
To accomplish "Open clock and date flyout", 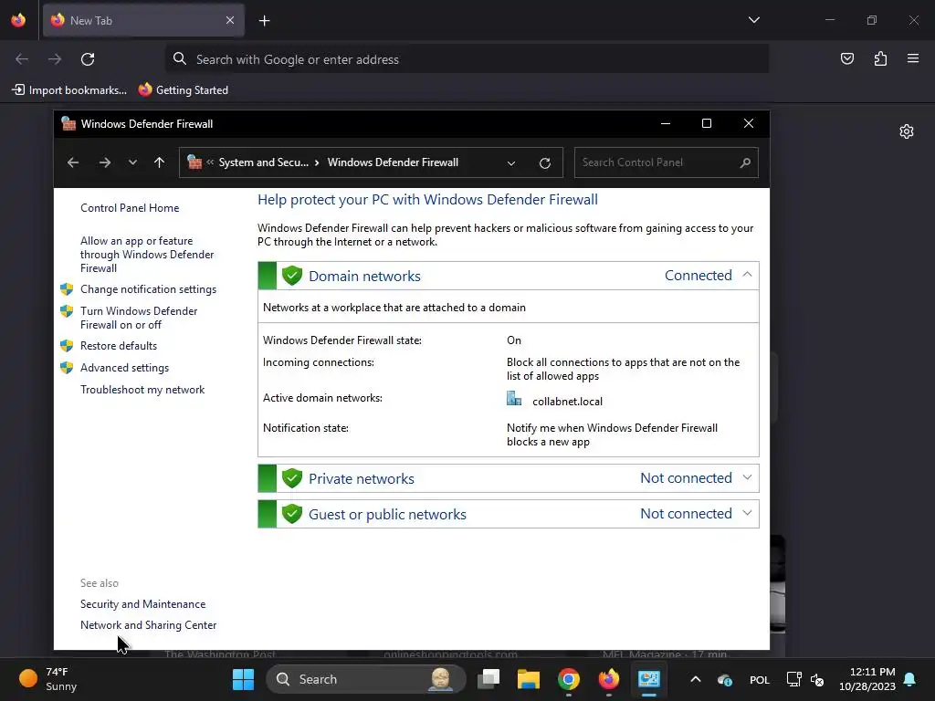I will [x=867, y=679].
